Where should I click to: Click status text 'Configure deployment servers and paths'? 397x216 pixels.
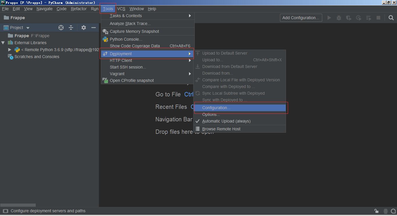[x=48, y=211]
